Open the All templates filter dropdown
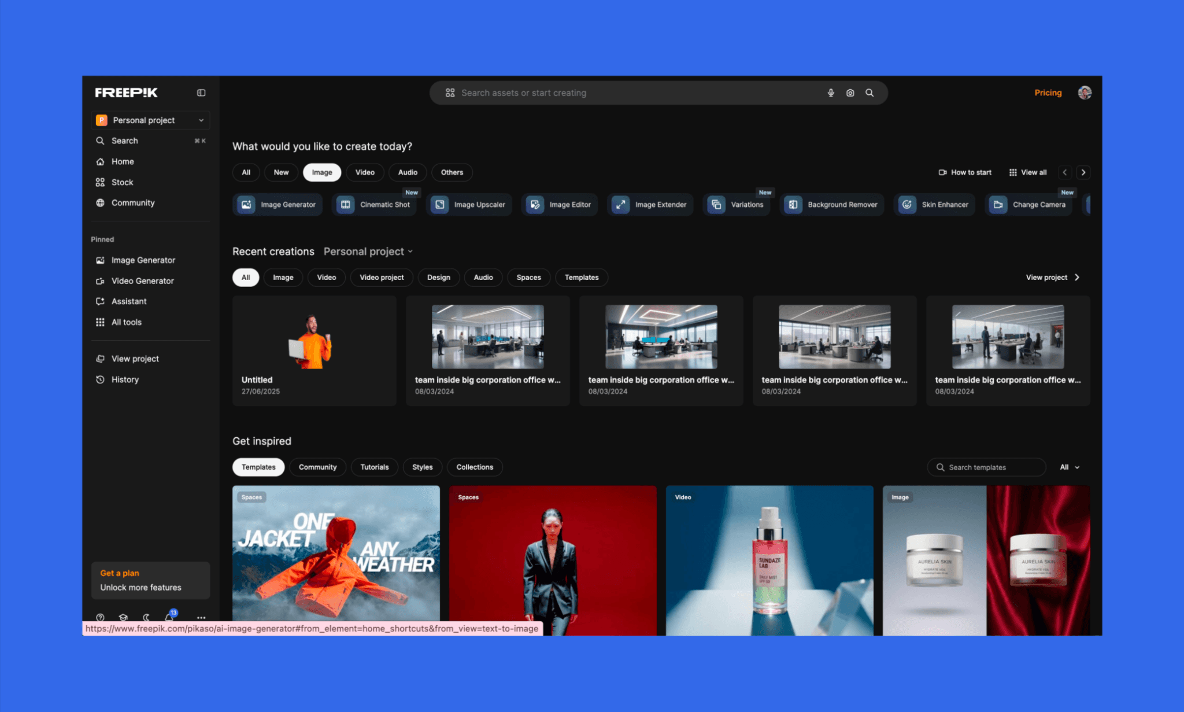The width and height of the screenshot is (1184, 712). tap(1070, 467)
